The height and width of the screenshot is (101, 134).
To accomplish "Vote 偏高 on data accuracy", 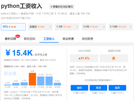I will pos(117,88).
